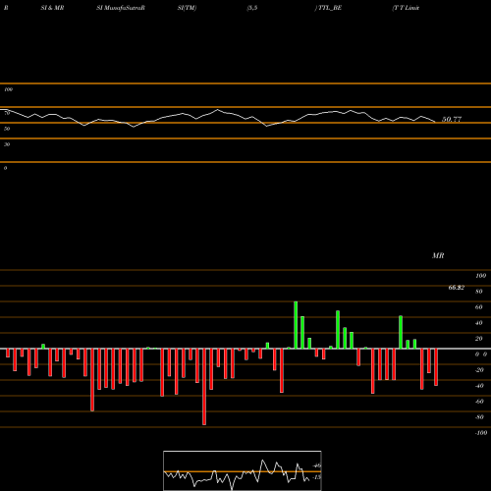This screenshot has height=491, width=491.
Task: Click the mini overview chart thumbnail
Action: point(243,470)
